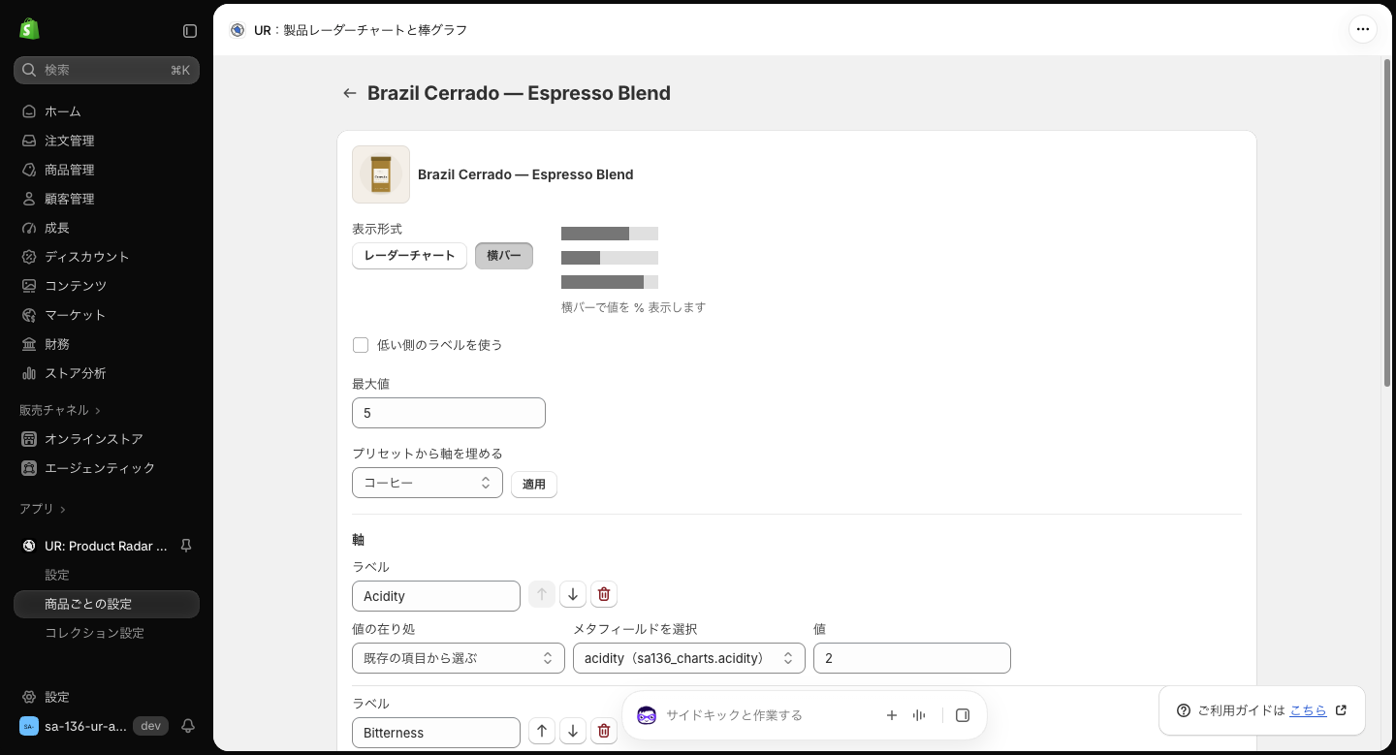Open the Sidekick side panel icon
The width and height of the screenshot is (1396, 755).
(x=963, y=715)
